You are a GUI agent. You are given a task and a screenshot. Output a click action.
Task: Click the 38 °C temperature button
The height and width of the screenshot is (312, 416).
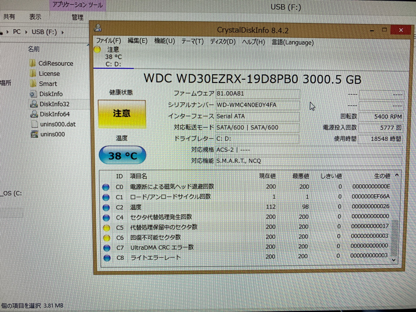[x=122, y=155]
